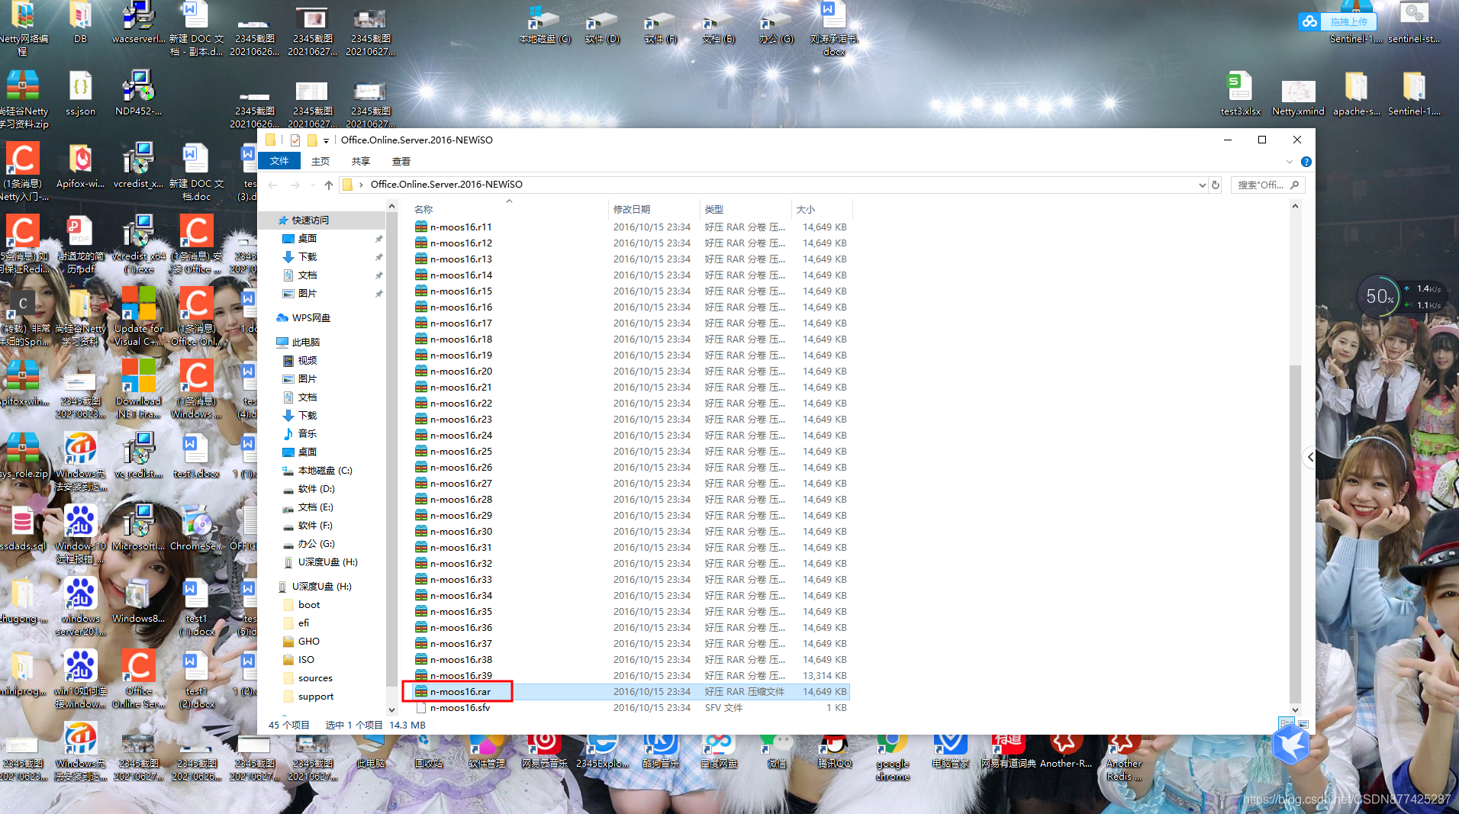The height and width of the screenshot is (814, 1459).
Task: Open the 百度网盘 desktop shortcut
Action: (718, 752)
